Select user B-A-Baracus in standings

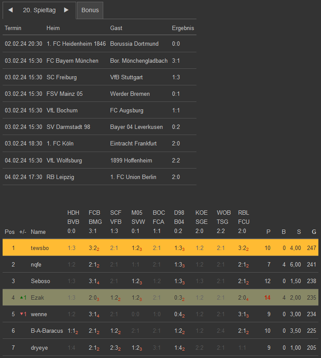pyautogui.click(x=47, y=331)
